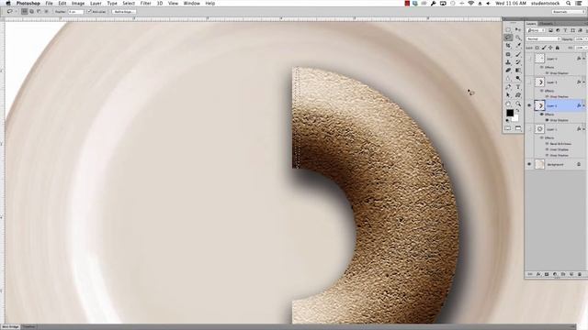Collapse effects list on Layer 1
Viewport: 588px width, 330px height.
[584, 129]
